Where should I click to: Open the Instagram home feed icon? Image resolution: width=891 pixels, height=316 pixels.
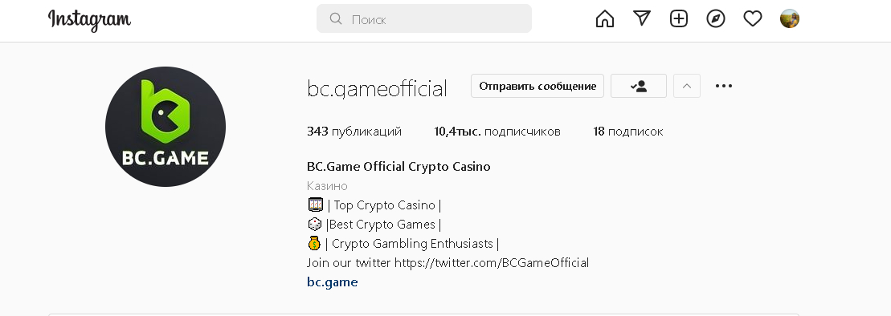point(605,18)
